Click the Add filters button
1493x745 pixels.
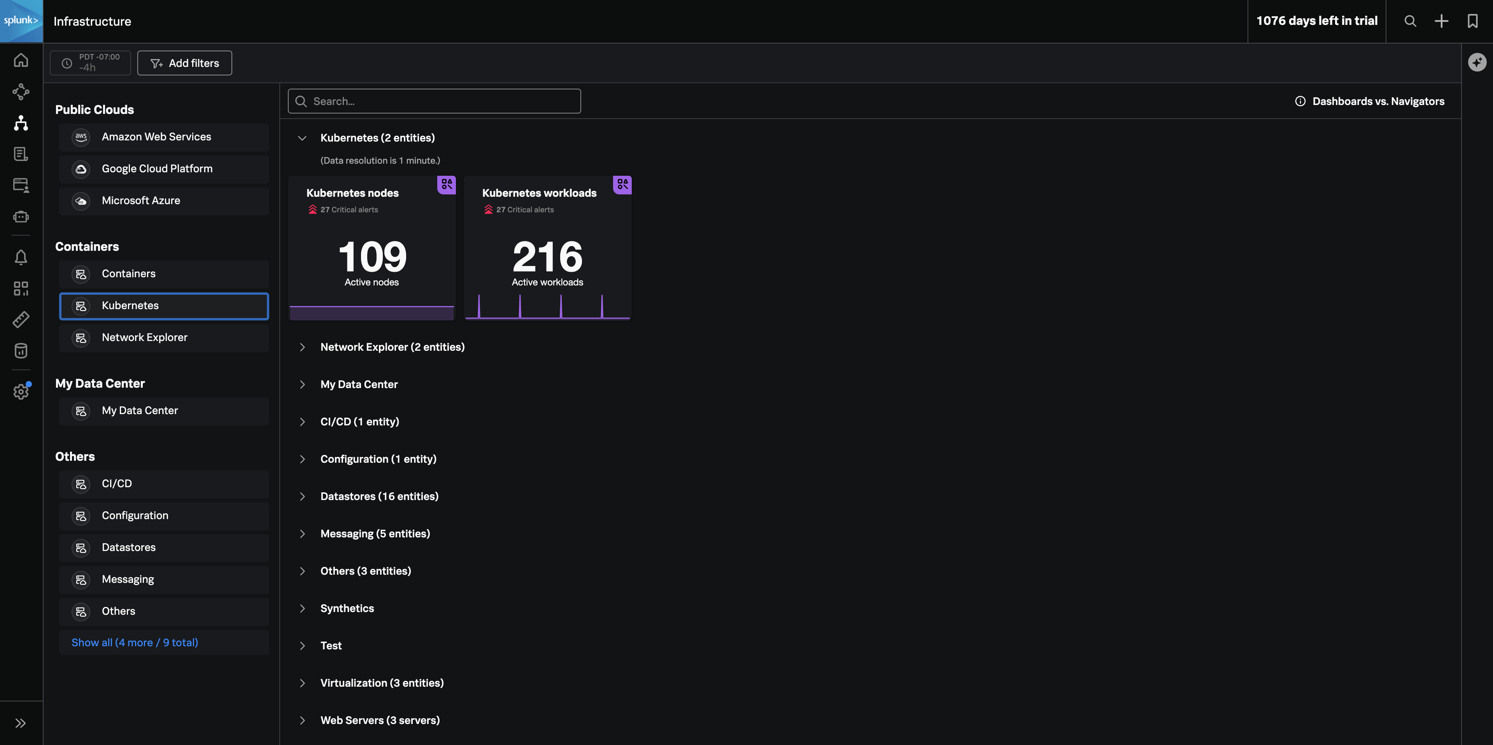pos(184,63)
